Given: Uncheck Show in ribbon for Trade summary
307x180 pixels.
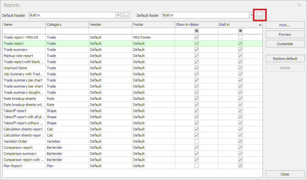Looking at the screenshot, I should (197, 50).
